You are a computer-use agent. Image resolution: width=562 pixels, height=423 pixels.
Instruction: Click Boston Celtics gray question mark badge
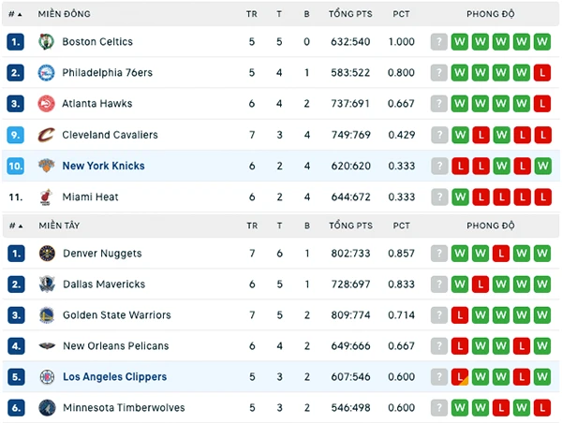(439, 42)
